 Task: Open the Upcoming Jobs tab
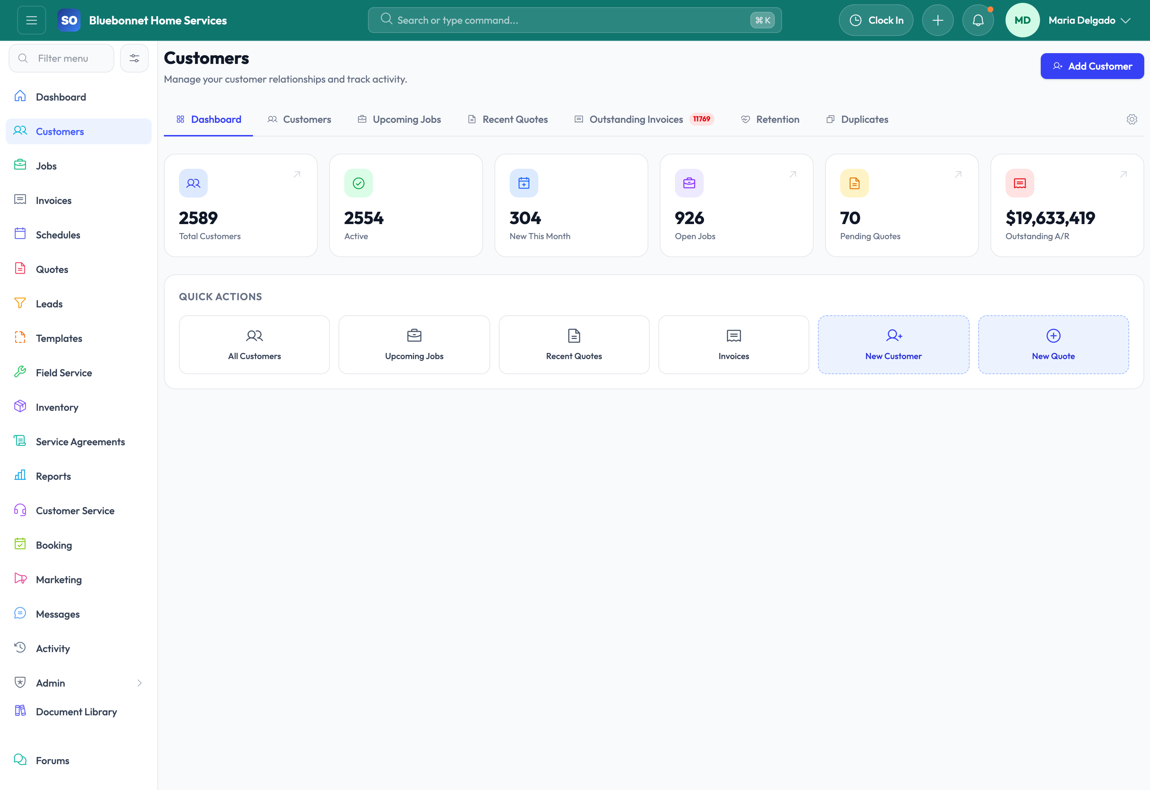[x=399, y=119]
